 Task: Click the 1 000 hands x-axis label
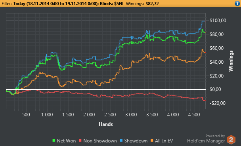(x=47, y=115)
